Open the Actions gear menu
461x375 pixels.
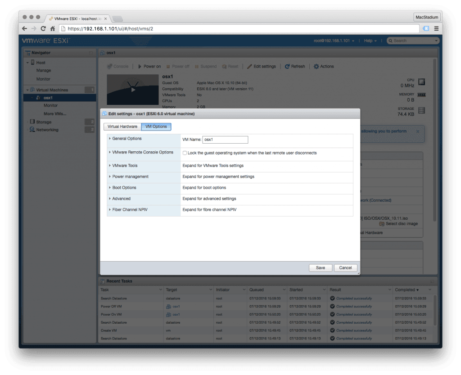coord(323,66)
